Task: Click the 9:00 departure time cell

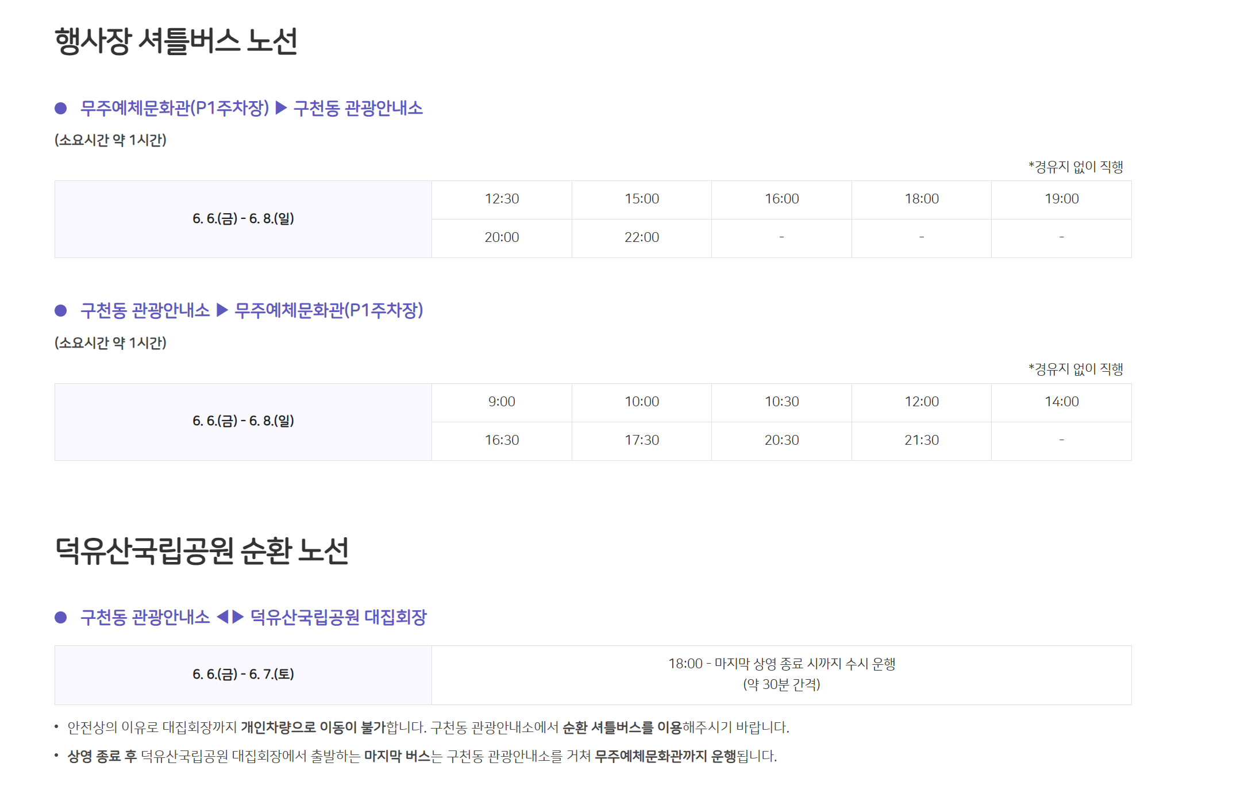Action: click(502, 402)
